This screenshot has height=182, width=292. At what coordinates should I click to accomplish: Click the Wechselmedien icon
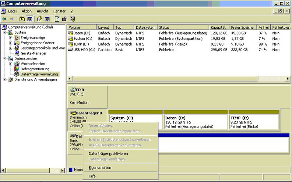pyautogui.click(x=17, y=64)
